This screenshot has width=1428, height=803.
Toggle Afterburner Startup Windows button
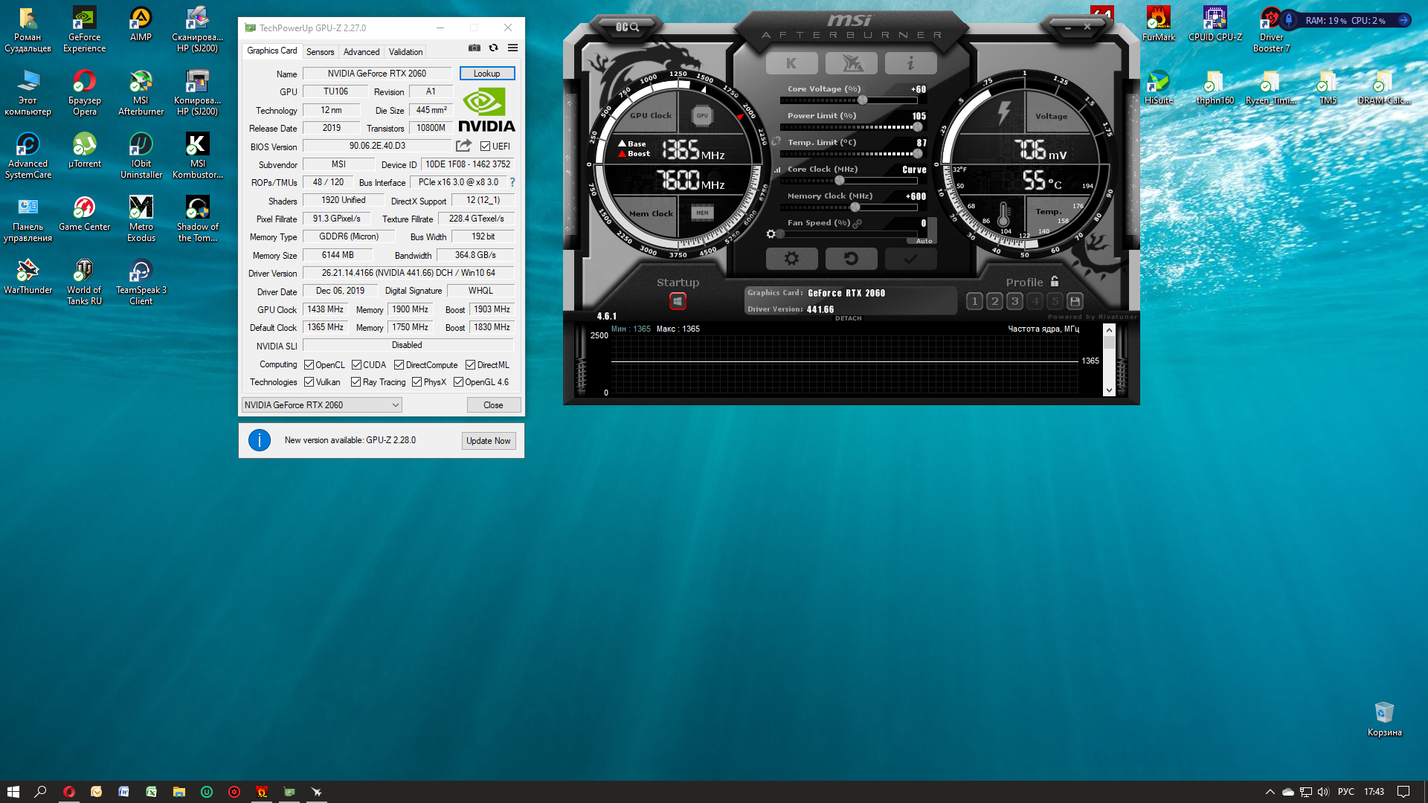coord(677,301)
